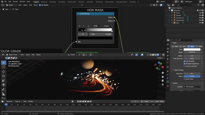Click the white light Color swatch
205x115 pixels.
pos(192,50)
